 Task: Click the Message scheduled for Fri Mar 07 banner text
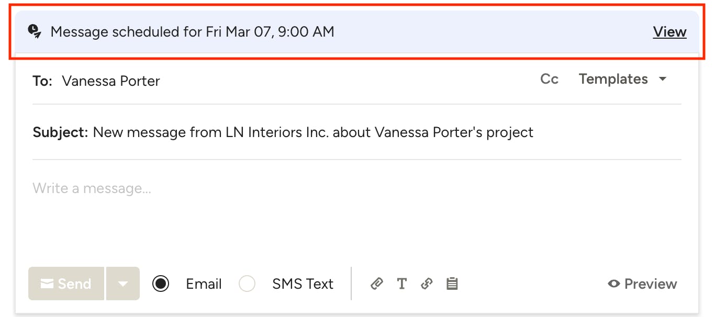tap(192, 32)
